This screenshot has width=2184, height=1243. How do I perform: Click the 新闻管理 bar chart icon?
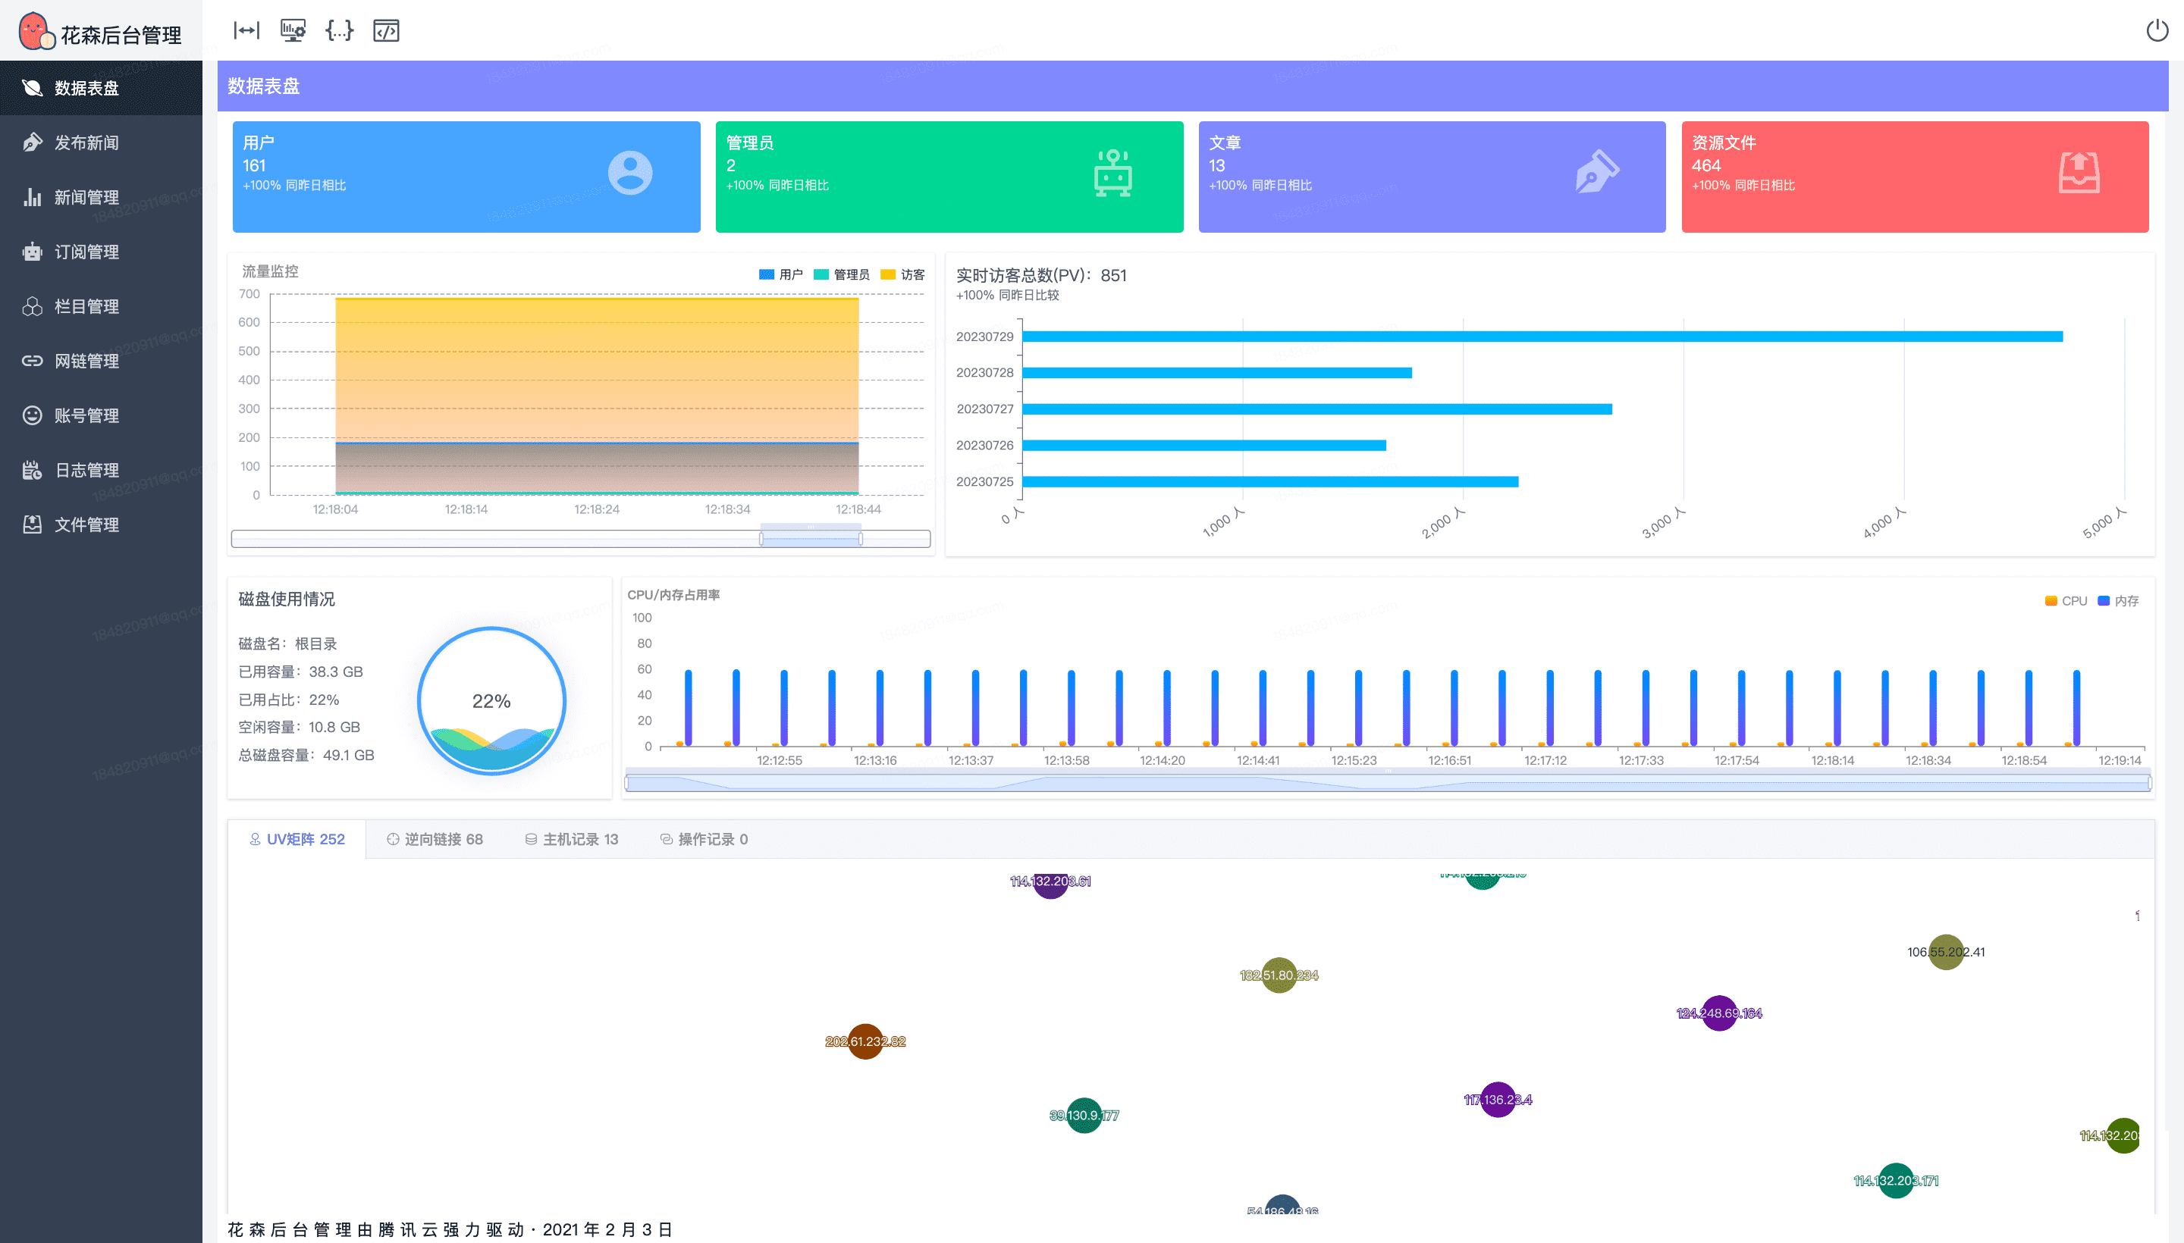click(x=32, y=197)
